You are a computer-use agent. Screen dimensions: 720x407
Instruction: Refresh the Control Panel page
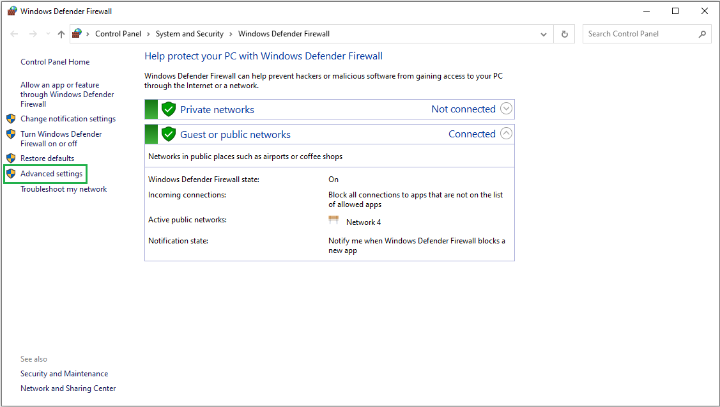(565, 34)
